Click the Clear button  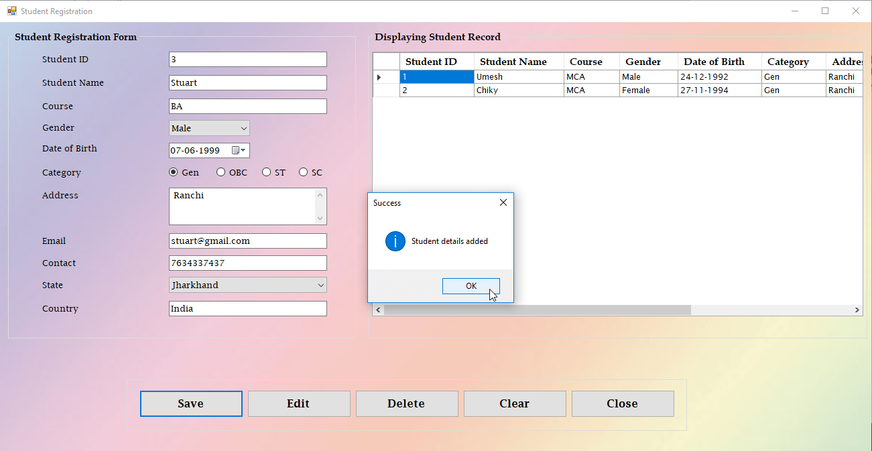tap(515, 403)
